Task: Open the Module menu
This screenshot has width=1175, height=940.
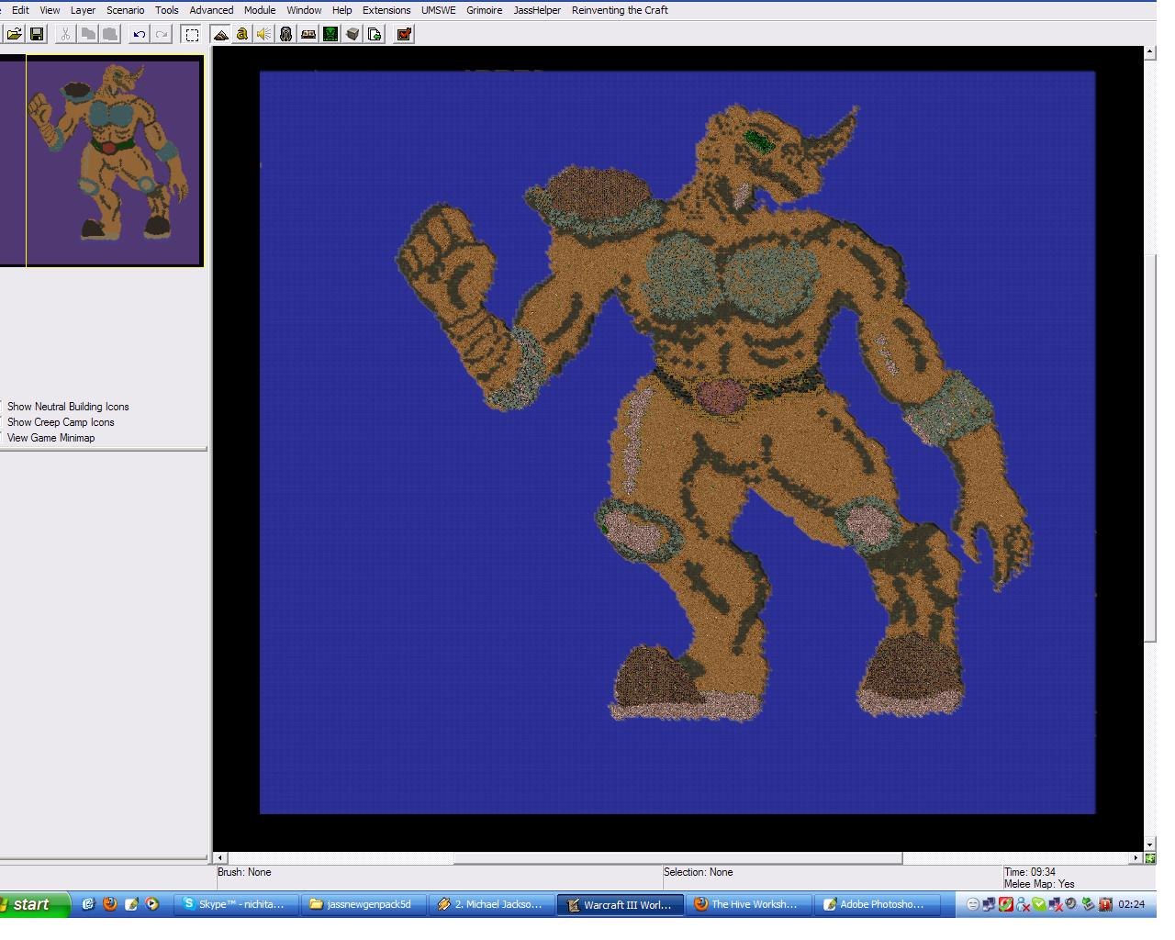Action: pyautogui.click(x=260, y=10)
